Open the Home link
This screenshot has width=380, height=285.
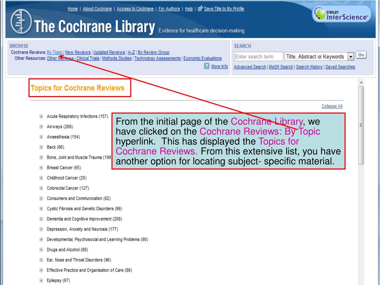point(73,9)
